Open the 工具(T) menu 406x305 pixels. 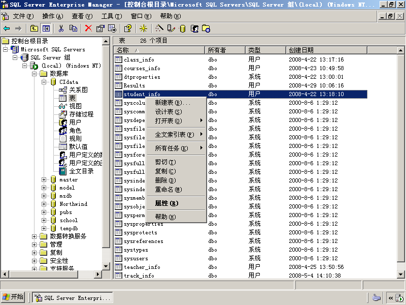coord(112,16)
